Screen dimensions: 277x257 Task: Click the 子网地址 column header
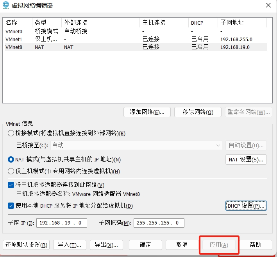[x=242, y=22]
